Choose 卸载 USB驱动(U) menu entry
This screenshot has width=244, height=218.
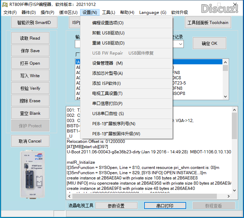108,33
